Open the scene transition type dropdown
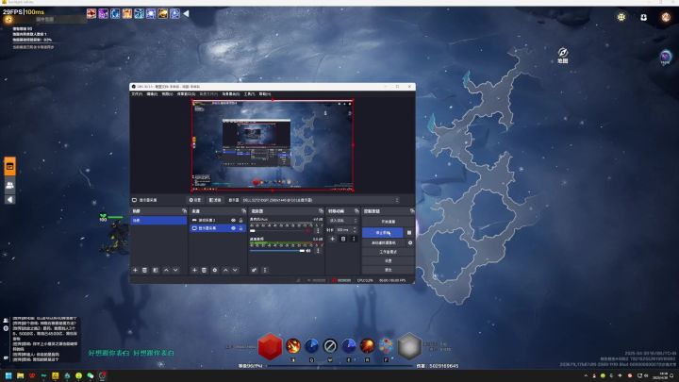This screenshot has height=382, width=679. pos(343,221)
